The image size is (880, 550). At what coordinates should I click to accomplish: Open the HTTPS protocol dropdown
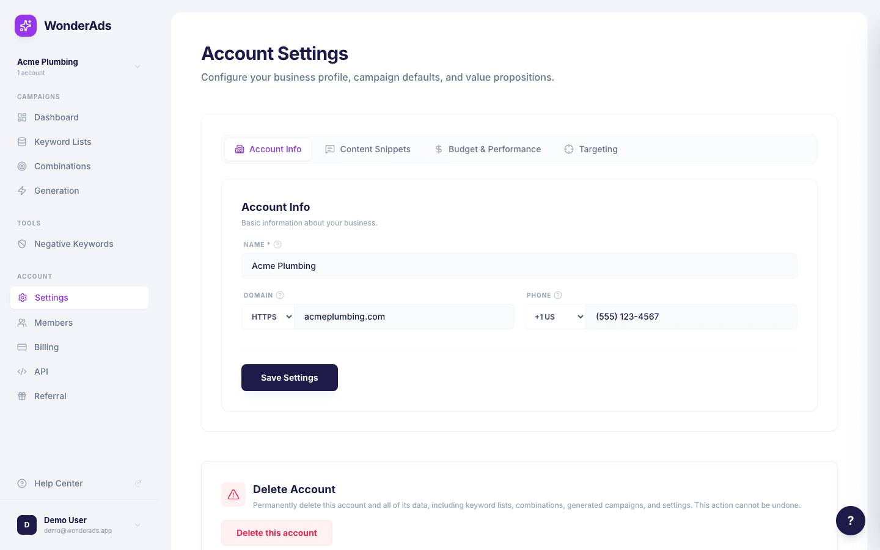(x=268, y=317)
